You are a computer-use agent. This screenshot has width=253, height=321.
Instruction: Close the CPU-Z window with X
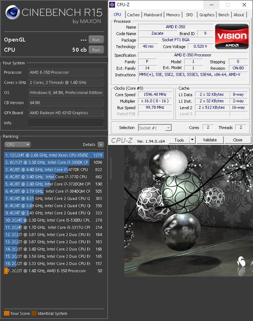click(244, 5)
